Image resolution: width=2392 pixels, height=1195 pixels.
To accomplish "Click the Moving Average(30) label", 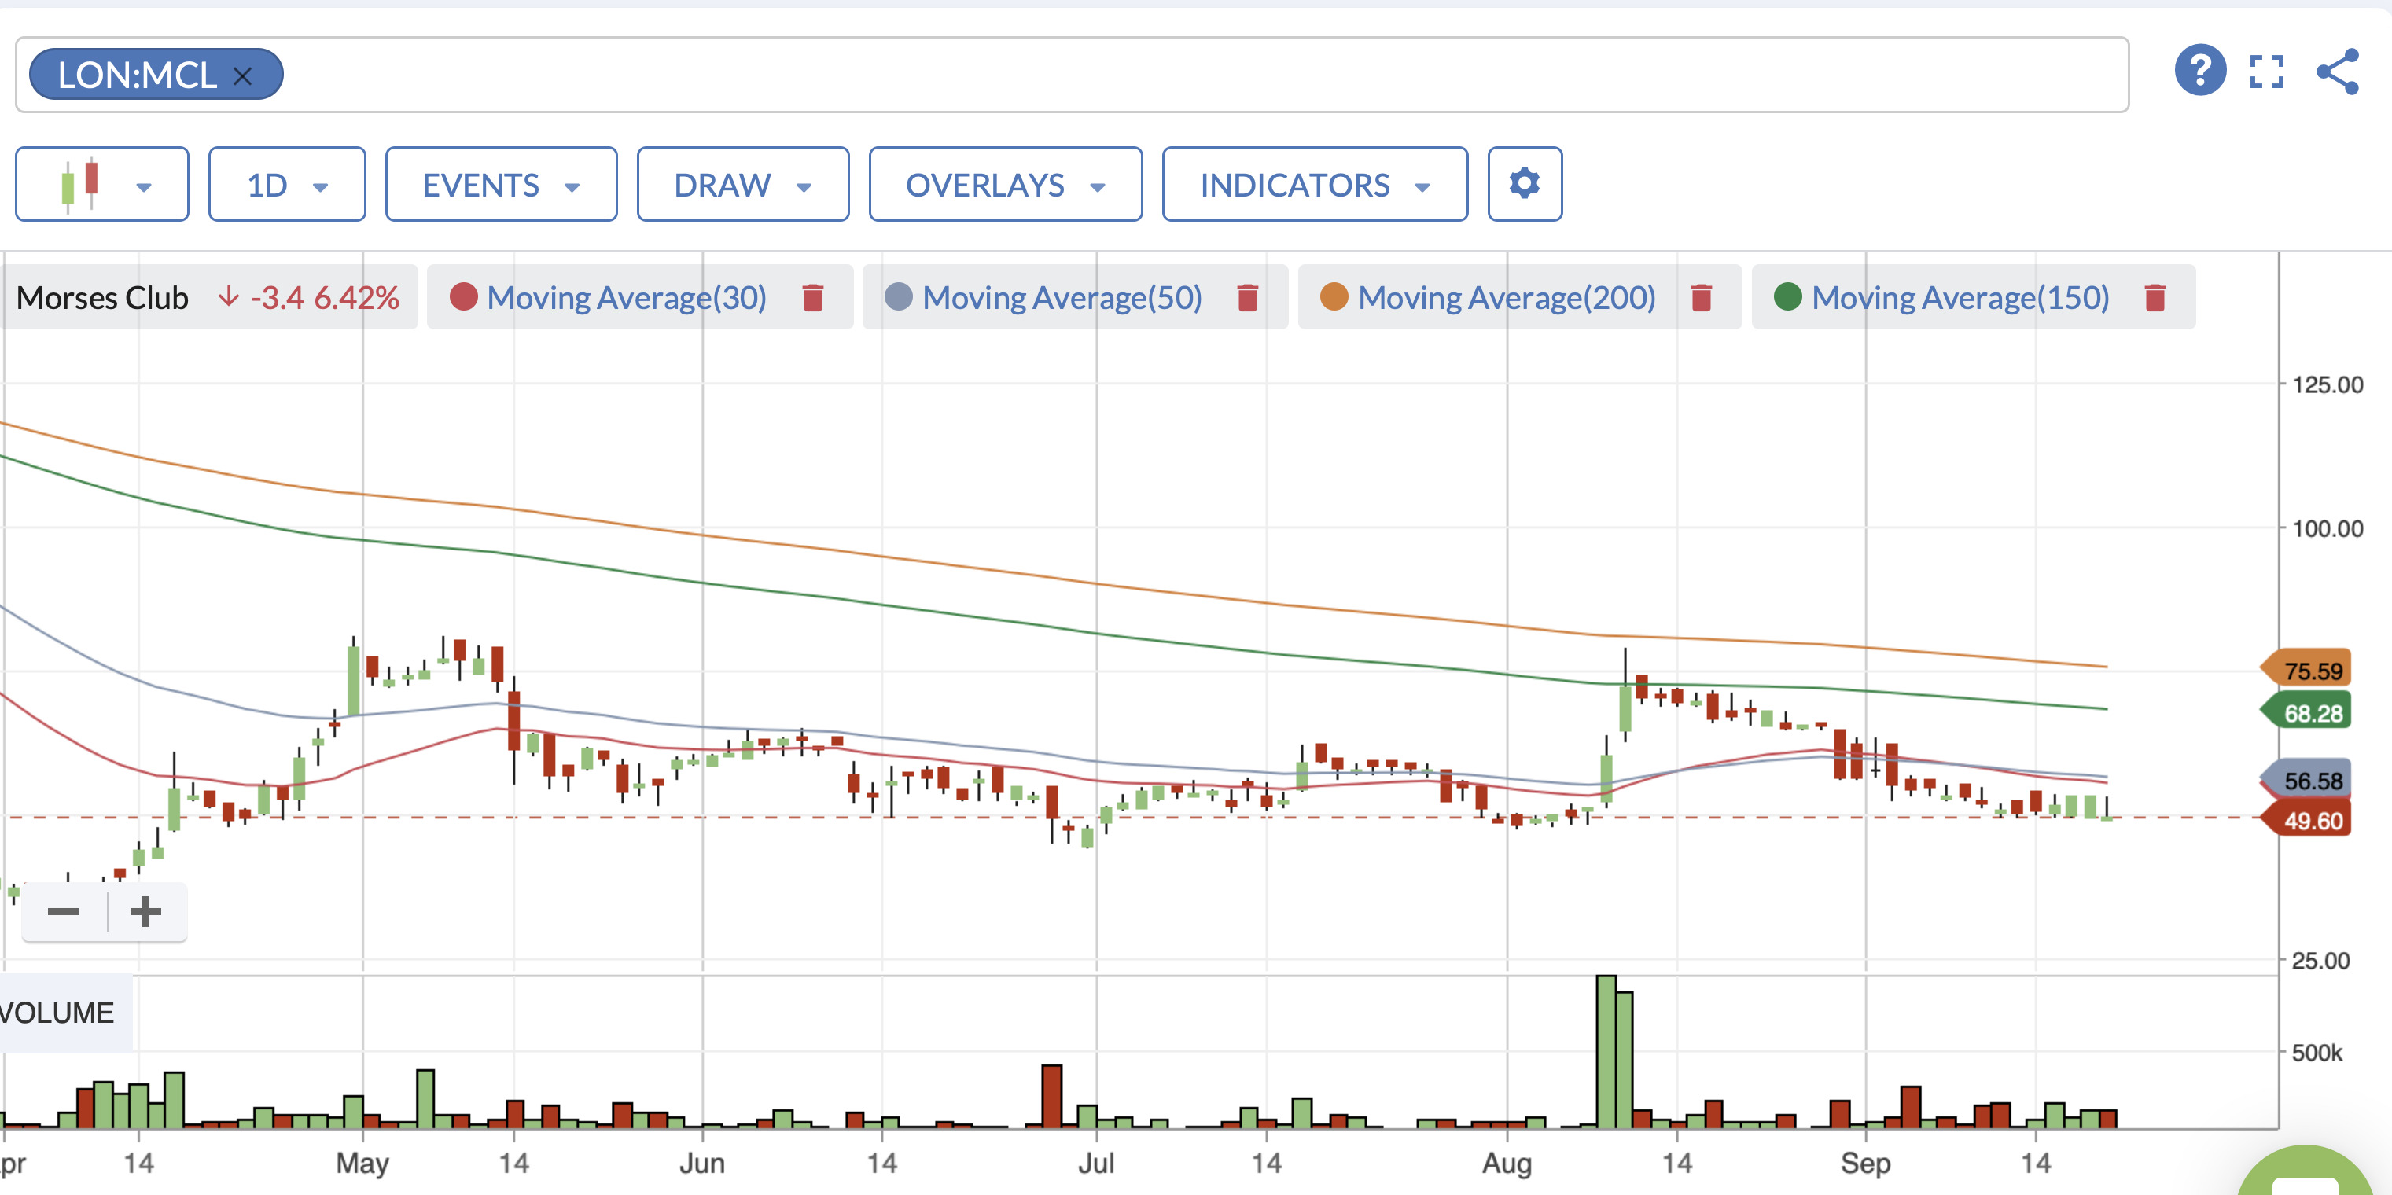I will tap(627, 298).
